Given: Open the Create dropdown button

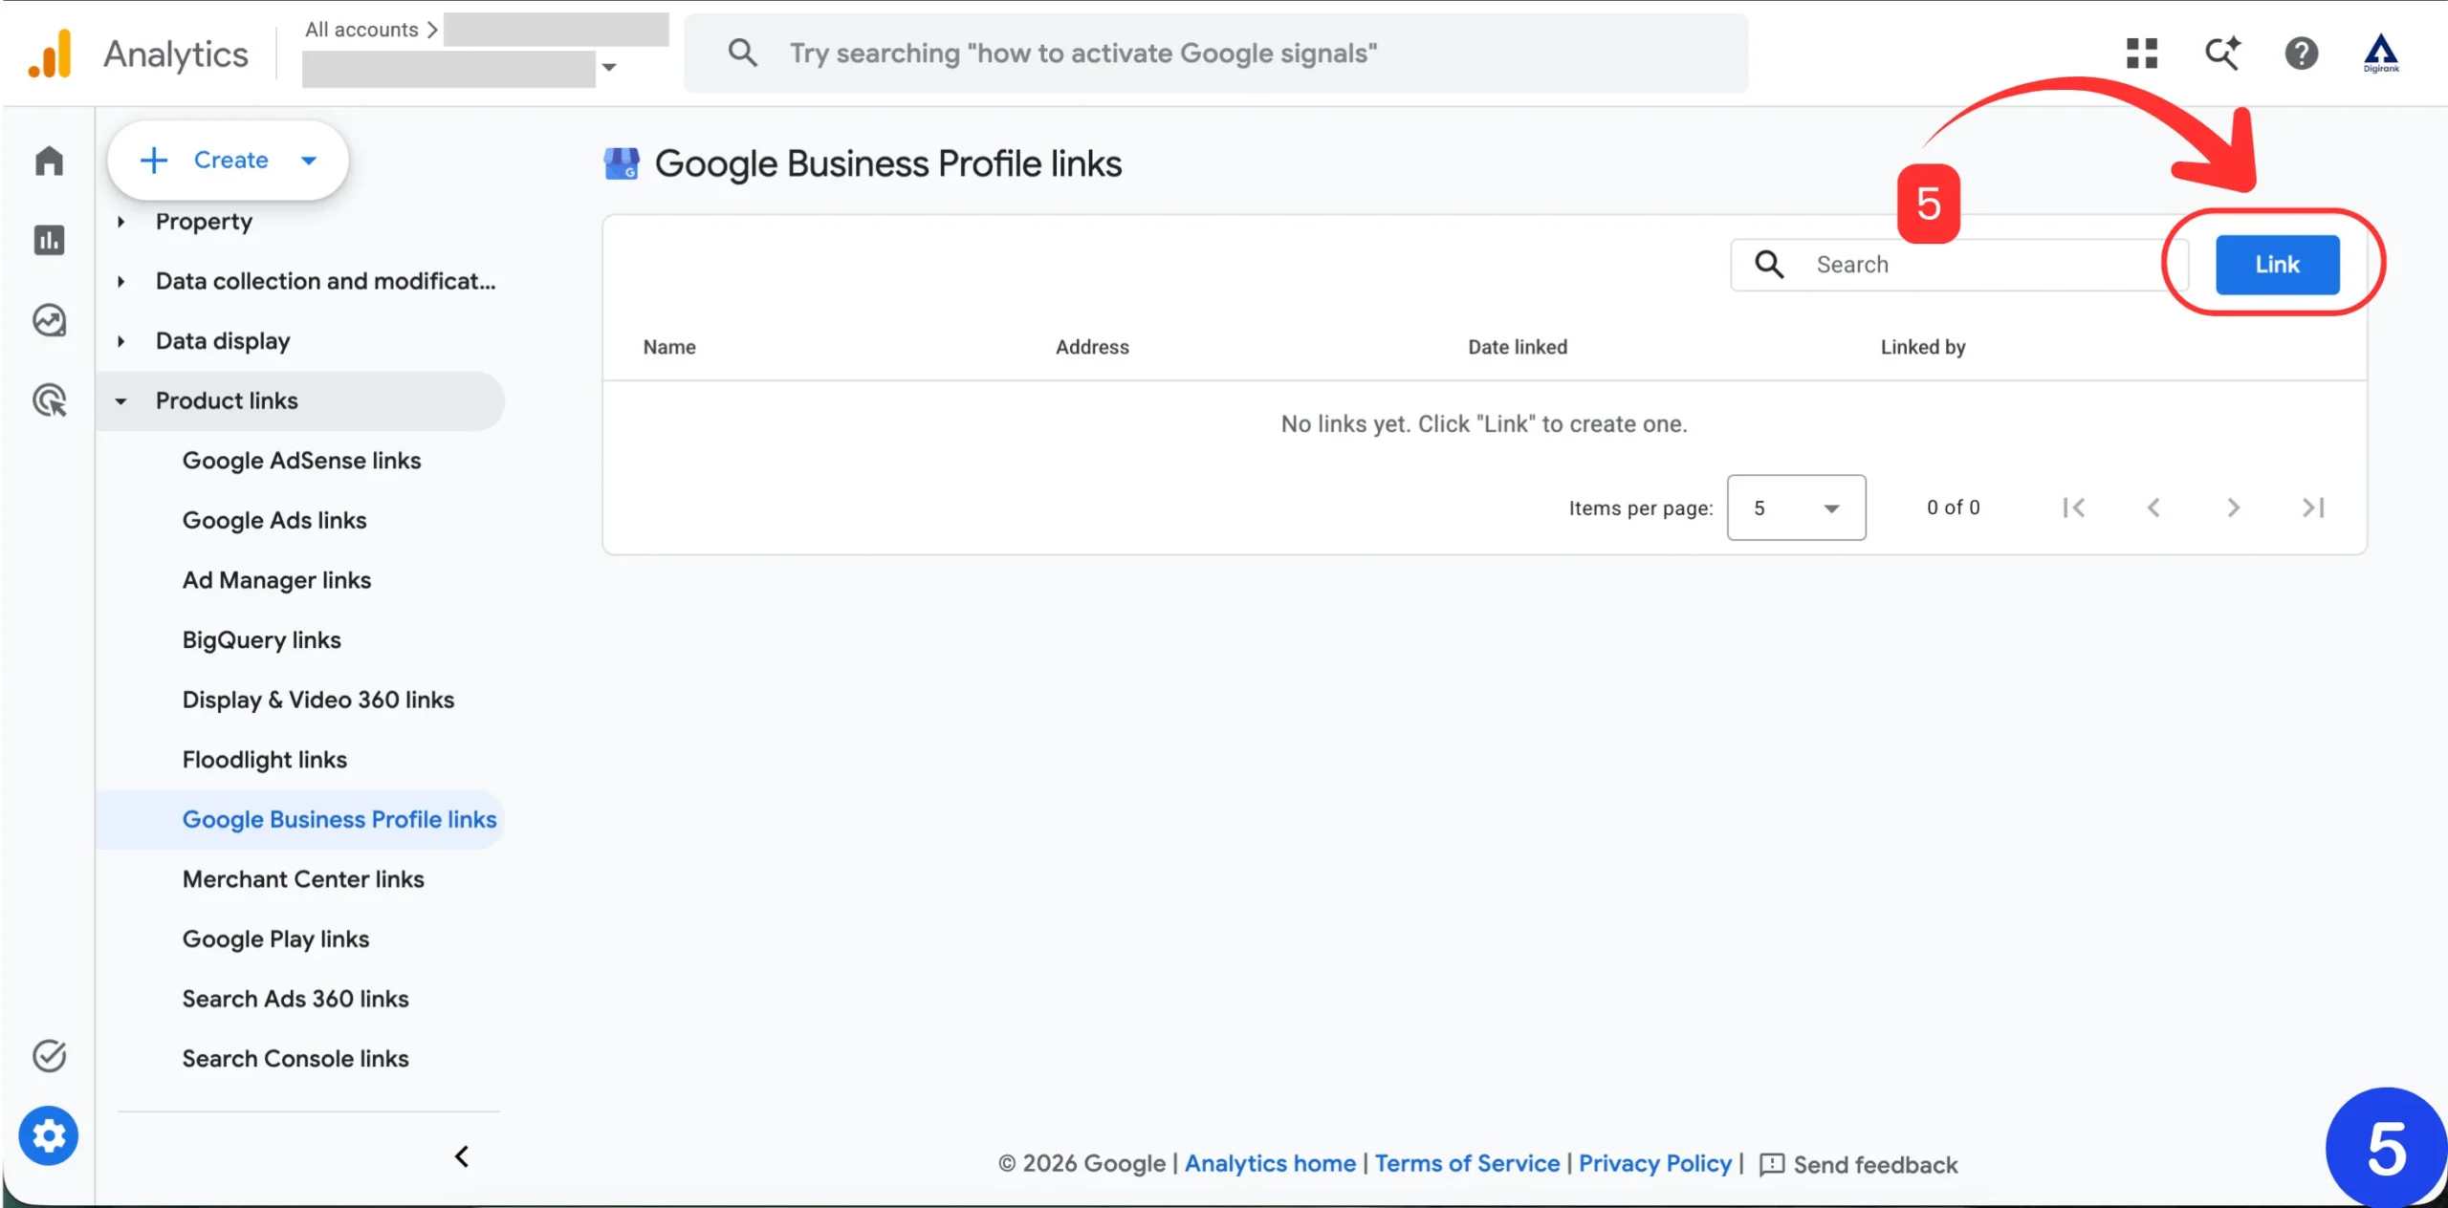Looking at the screenshot, I should pyautogui.click(x=228, y=160).
